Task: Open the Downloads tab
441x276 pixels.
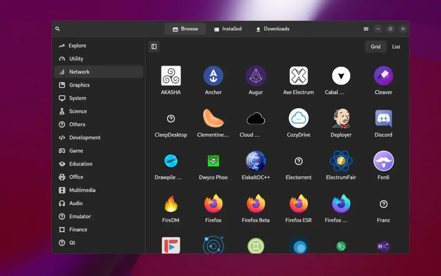Action: pyautogui.click(x=272, y=28)
